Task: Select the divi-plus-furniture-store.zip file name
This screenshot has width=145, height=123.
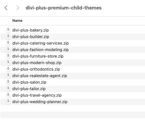Action: 38,56
